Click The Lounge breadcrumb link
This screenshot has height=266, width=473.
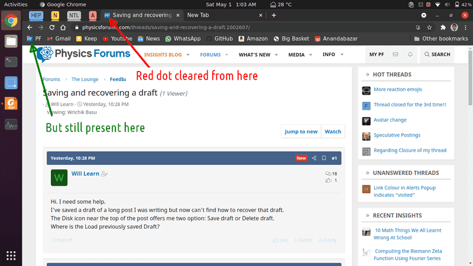coord(85,79)
